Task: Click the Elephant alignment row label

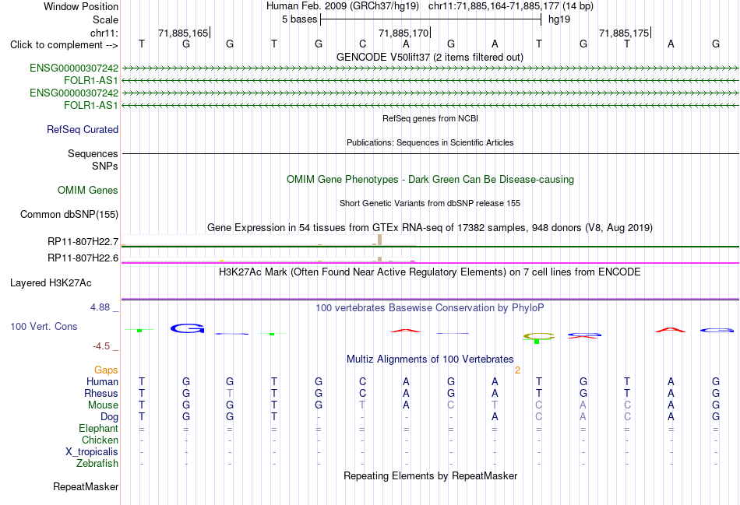Action: point(98,428)
